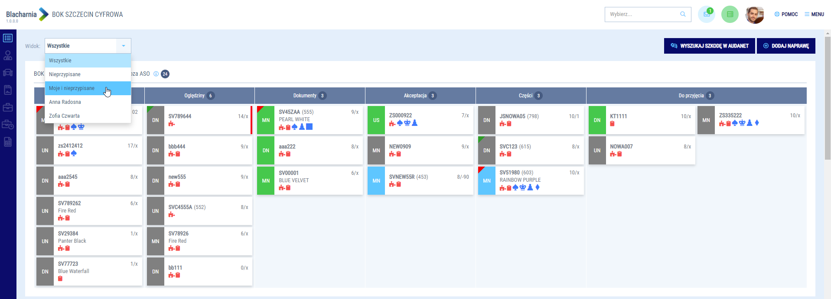Pick 'Zofia Czwarta' from view options
Screen dimensions: 831x299
click(64, 116)
